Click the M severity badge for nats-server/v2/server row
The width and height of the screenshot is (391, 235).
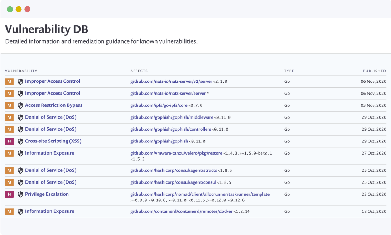point(9,81)
